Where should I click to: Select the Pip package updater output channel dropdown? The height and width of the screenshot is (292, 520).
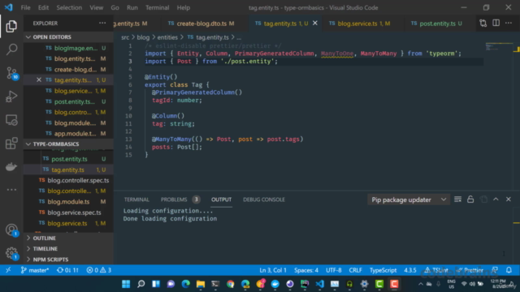[409, 200]
